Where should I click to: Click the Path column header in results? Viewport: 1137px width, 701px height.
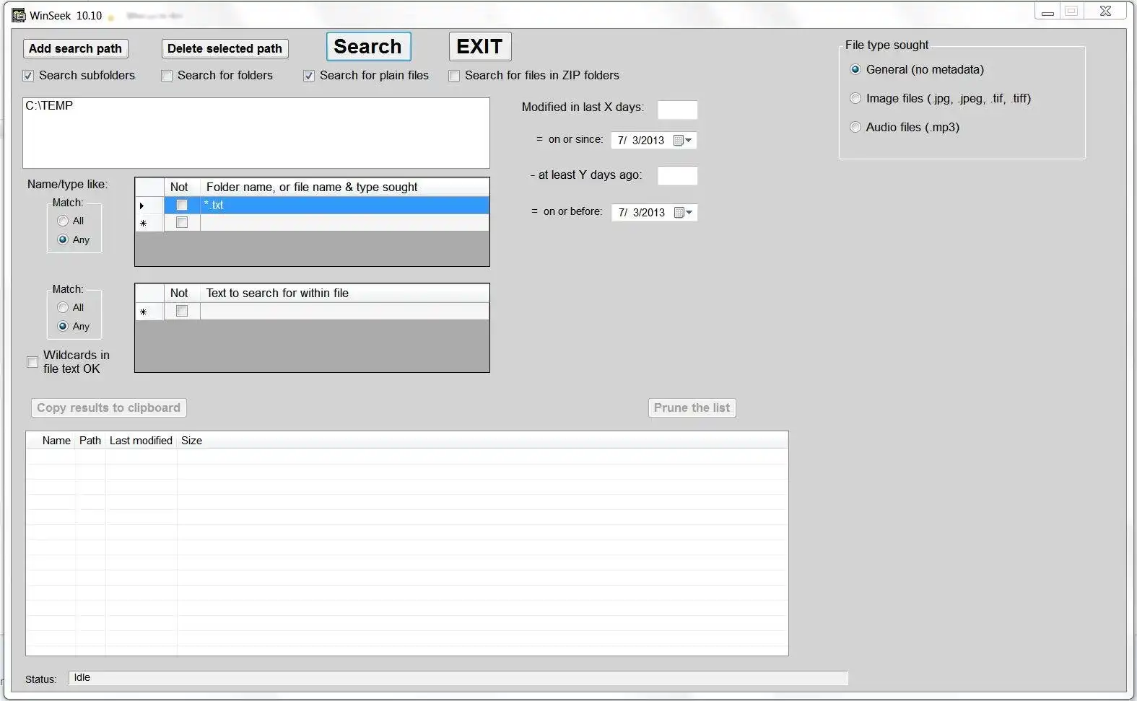(90, 441)
